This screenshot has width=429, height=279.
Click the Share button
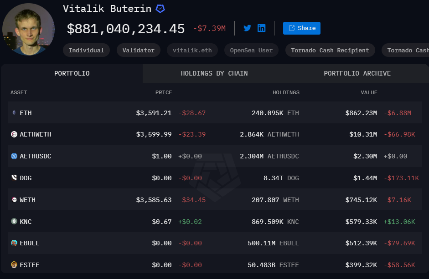[x=301, y=28]
